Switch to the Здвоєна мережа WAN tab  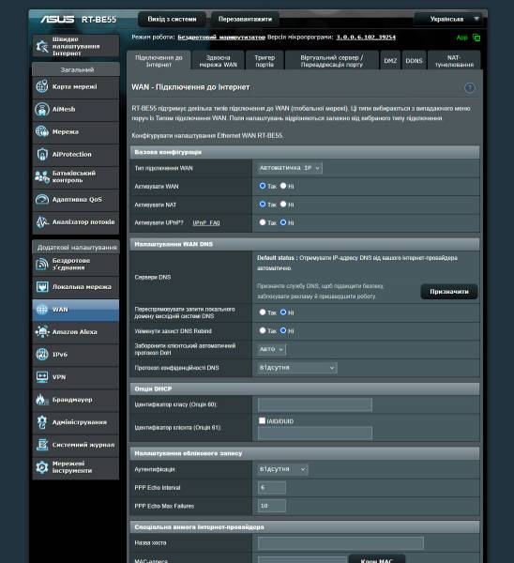click(219, 61)
